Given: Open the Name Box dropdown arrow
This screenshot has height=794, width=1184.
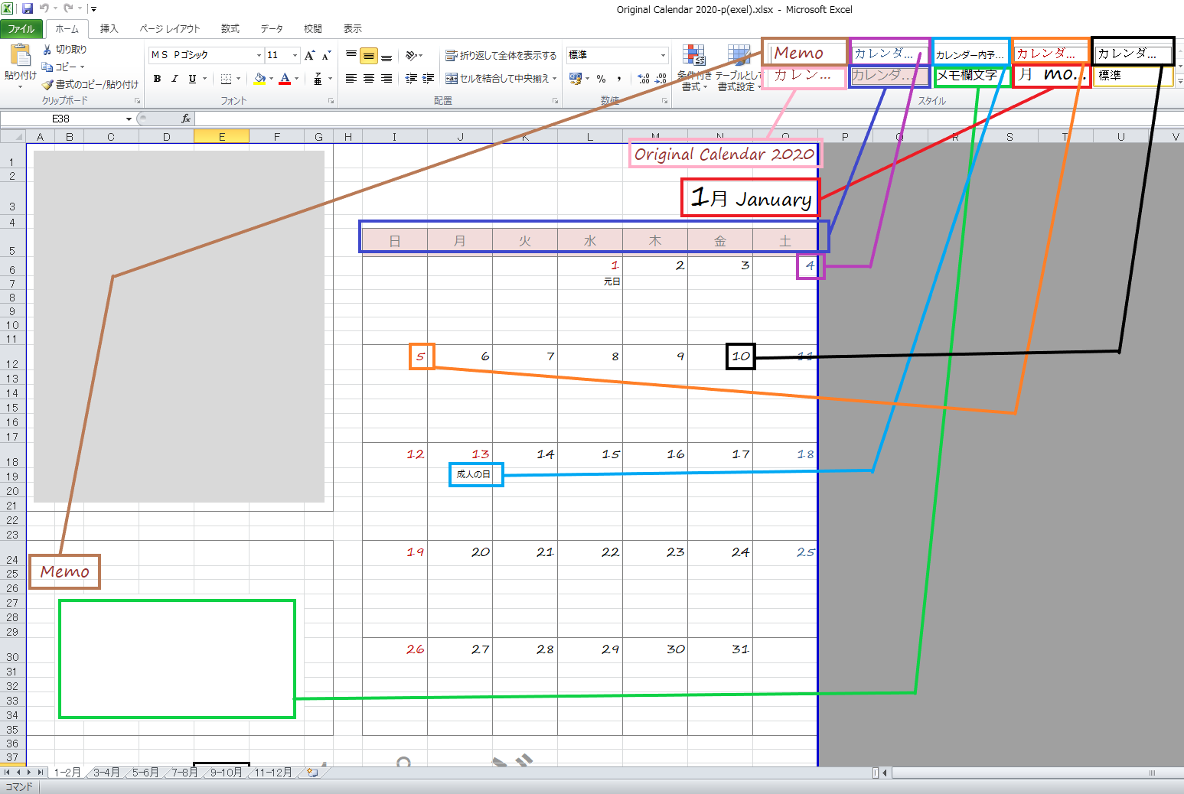Looking at the screenshot, I should tap(129, 119).
